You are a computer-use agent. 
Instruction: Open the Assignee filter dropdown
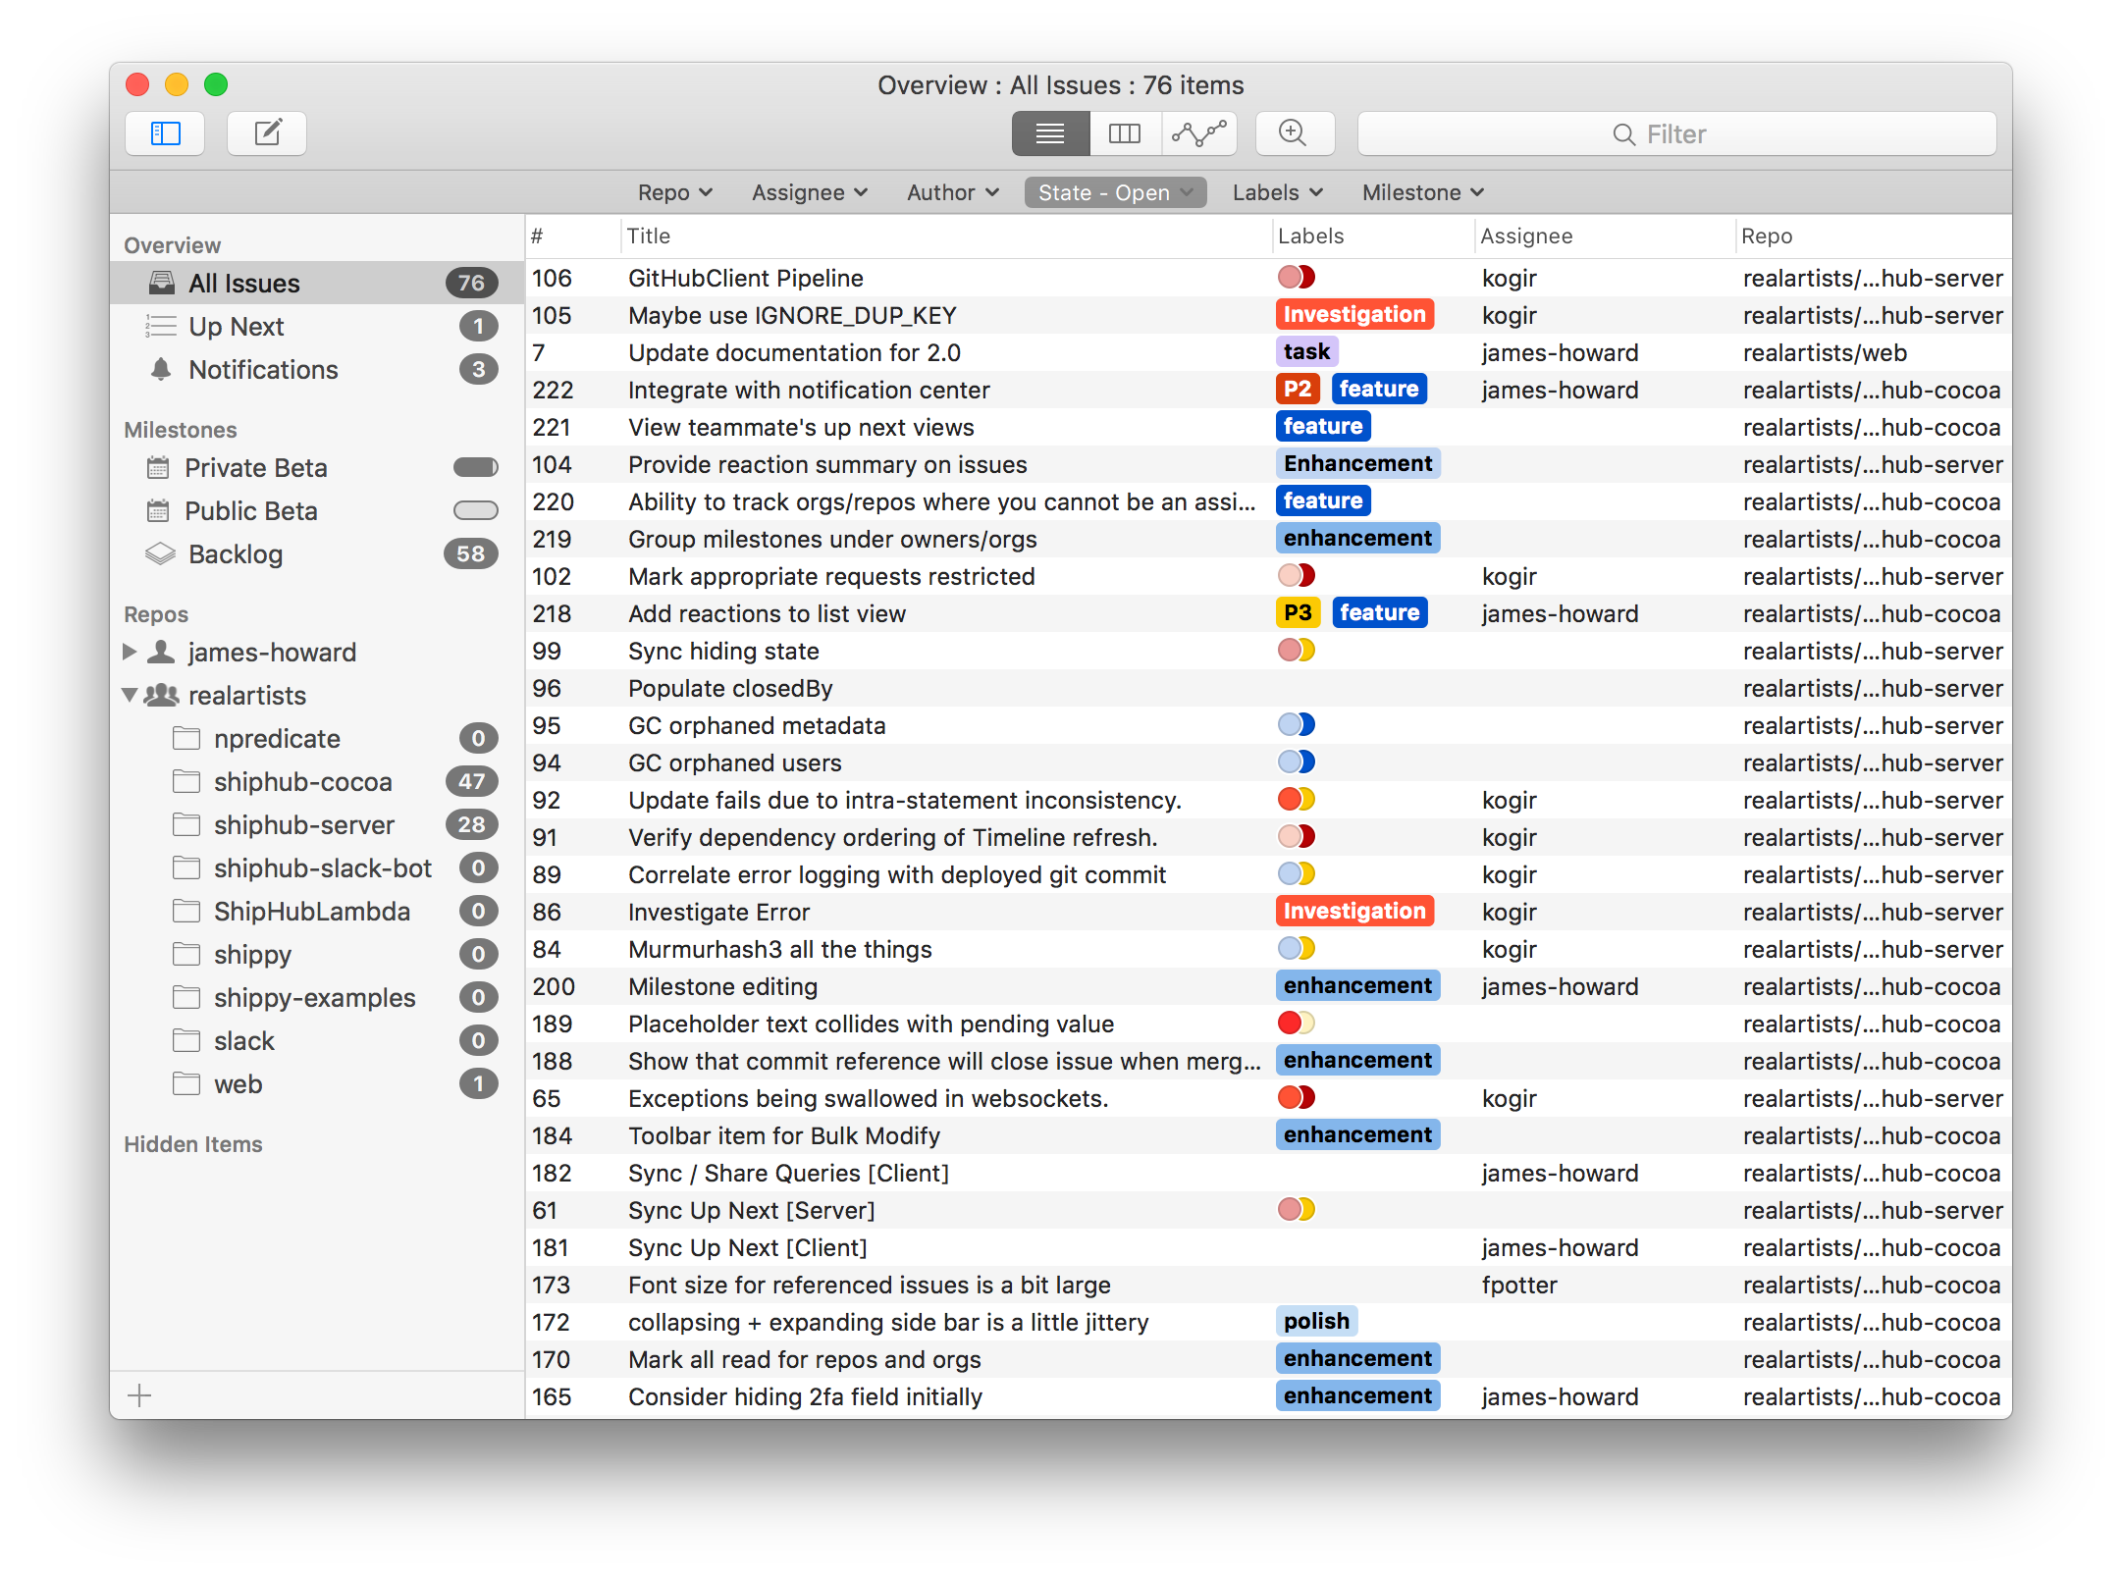[x=810, y=192]
